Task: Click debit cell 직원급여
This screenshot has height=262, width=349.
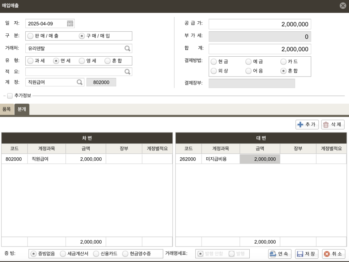Action: click(x=47, y=159)
